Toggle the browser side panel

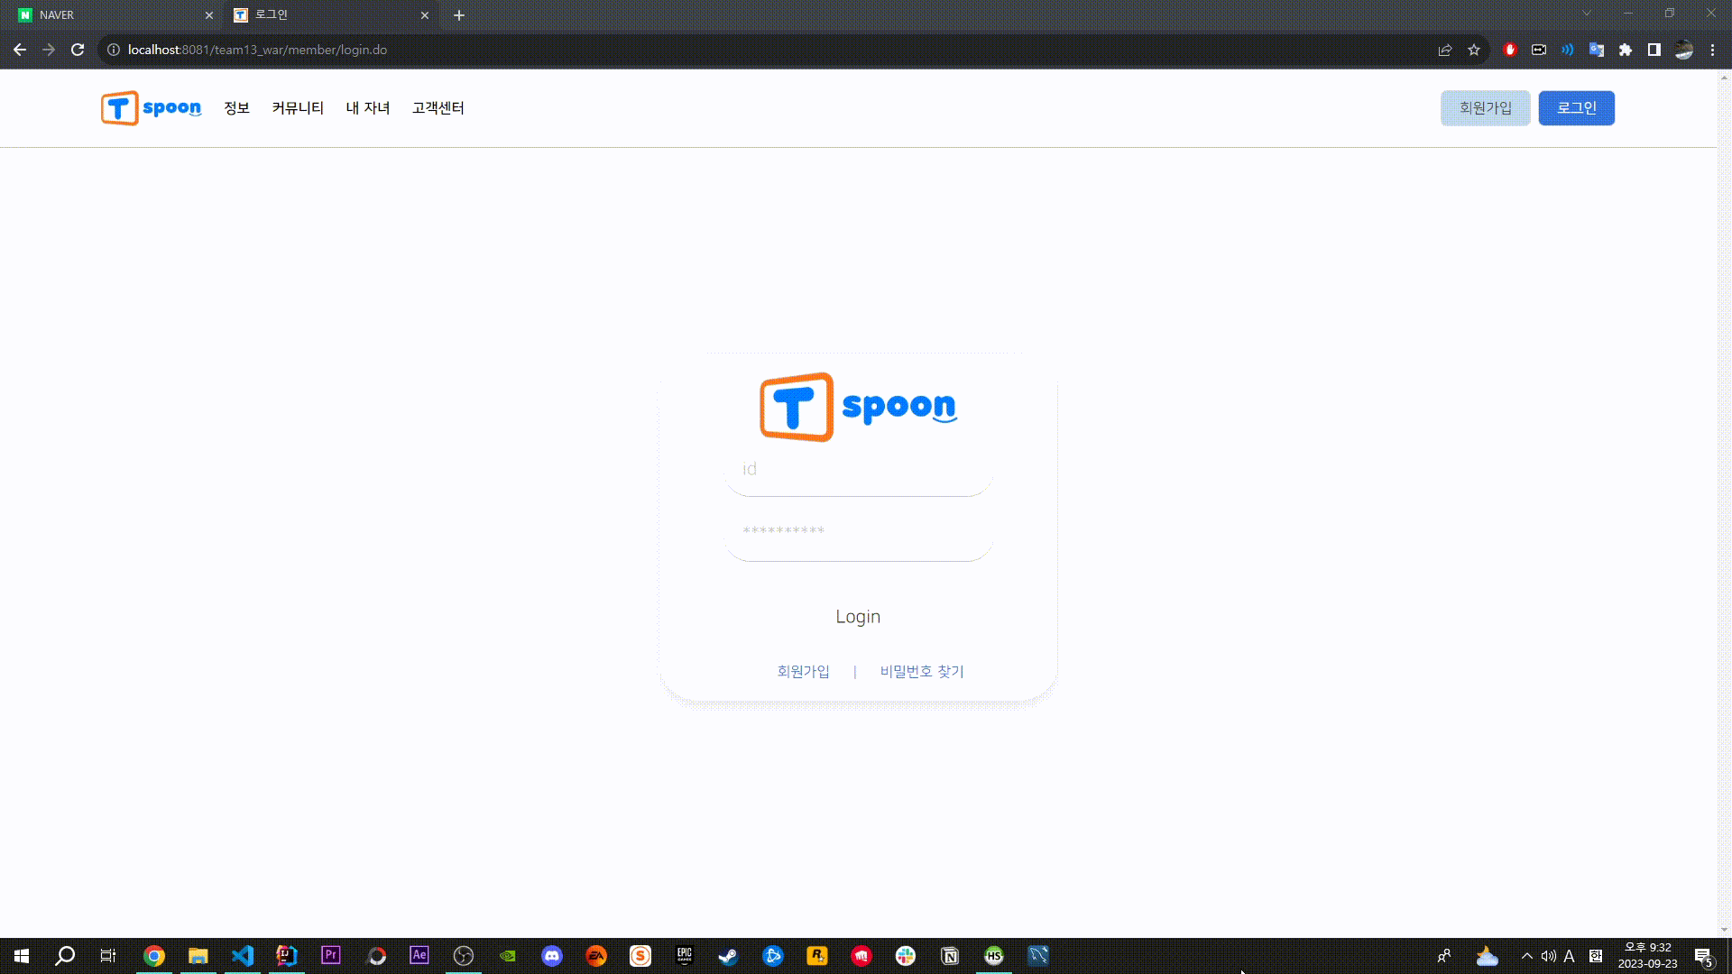pos(1654,50)
